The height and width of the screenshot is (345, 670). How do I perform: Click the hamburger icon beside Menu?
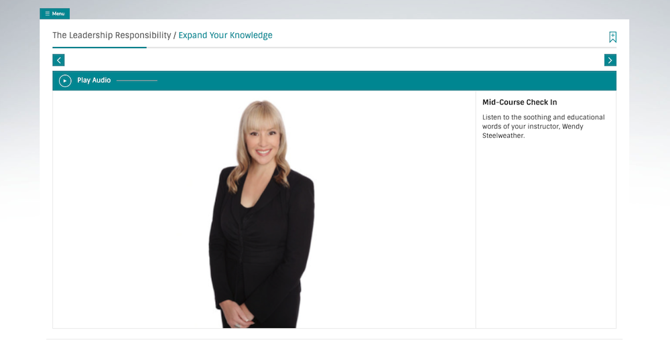(x=48, y=13)
